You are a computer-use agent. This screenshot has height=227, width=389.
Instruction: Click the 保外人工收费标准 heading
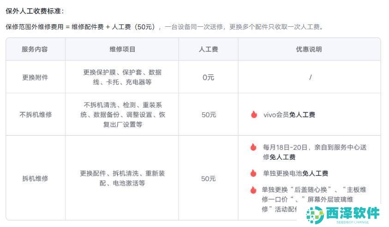pos(35,11)
